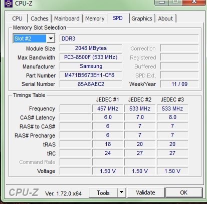This screenshot has height=204, width=207.
Task: Click the CAS# Latency 8.0 cell
Action: (172, 117)
